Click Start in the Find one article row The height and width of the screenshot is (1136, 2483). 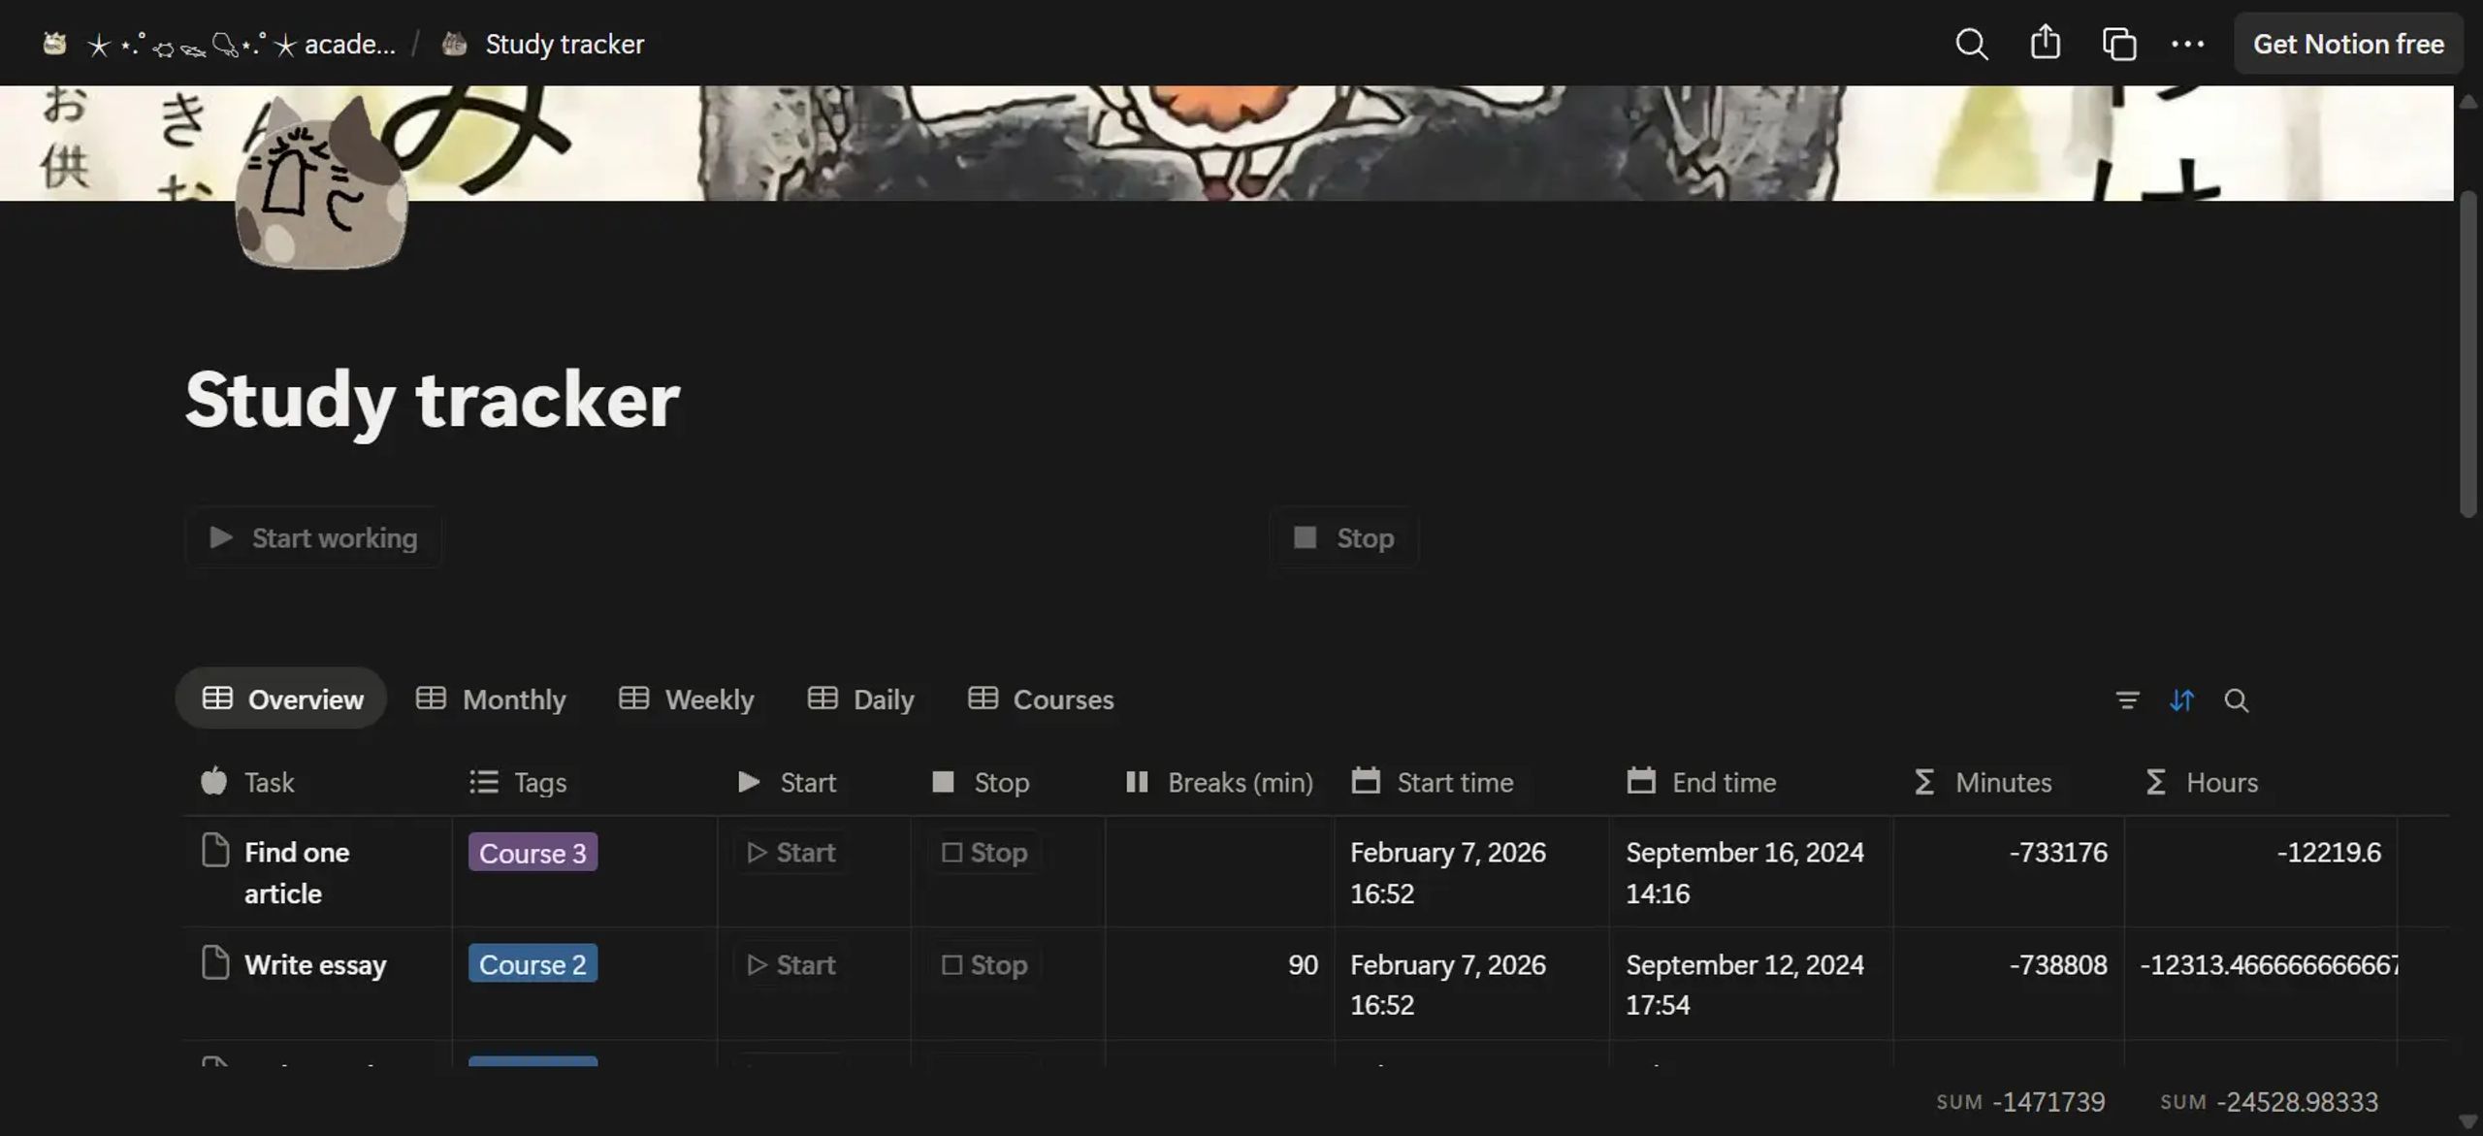(x=791, y=852)
